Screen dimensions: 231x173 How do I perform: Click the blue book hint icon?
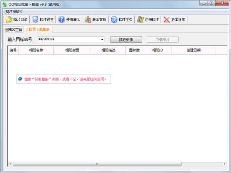[20, 79]
